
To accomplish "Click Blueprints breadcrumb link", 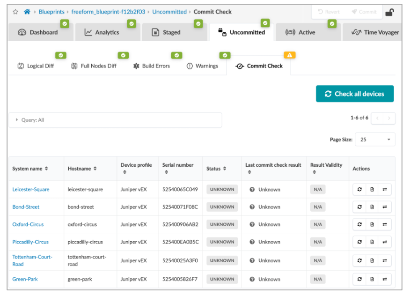I will point(51,12).
